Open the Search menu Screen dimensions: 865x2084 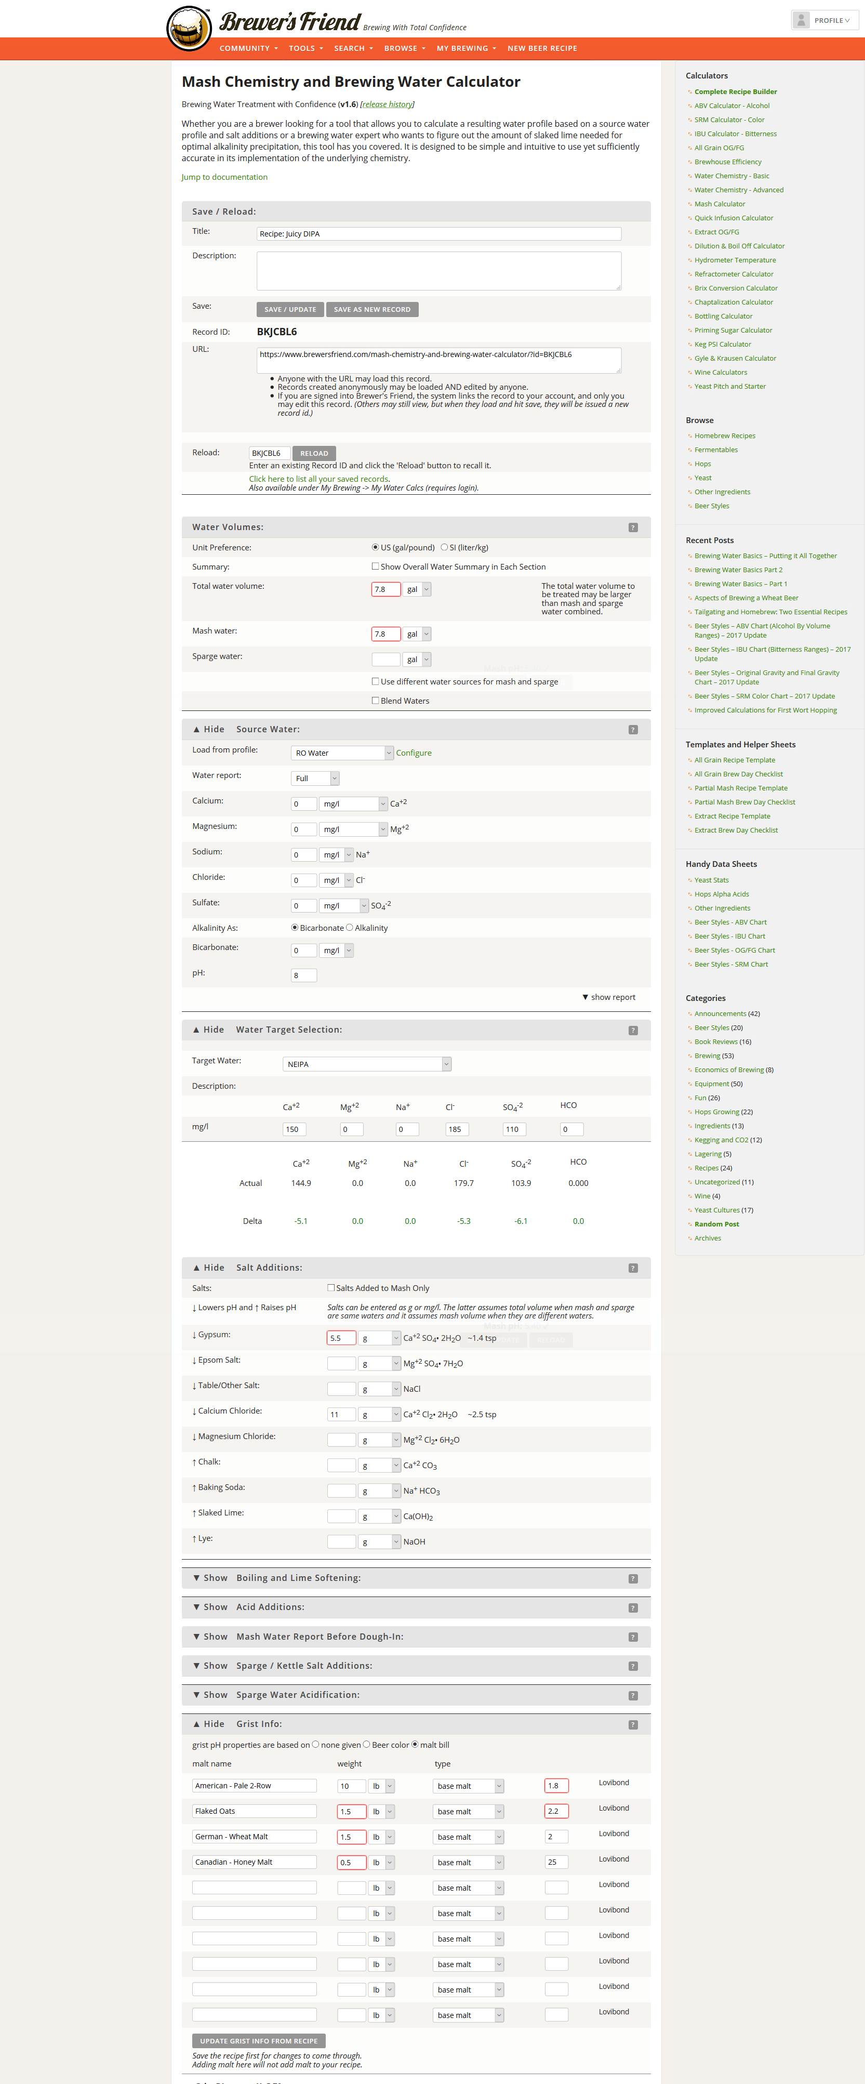click(x=353, y=48)
